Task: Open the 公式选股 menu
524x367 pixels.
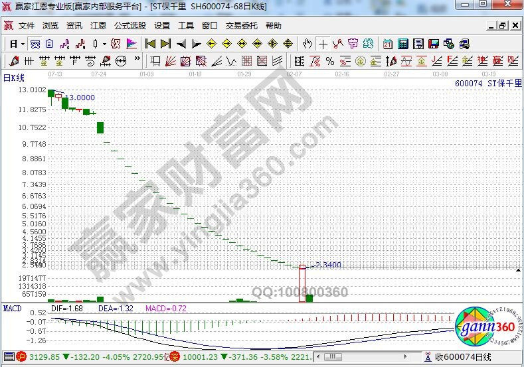Action: [x=130, y=26]
